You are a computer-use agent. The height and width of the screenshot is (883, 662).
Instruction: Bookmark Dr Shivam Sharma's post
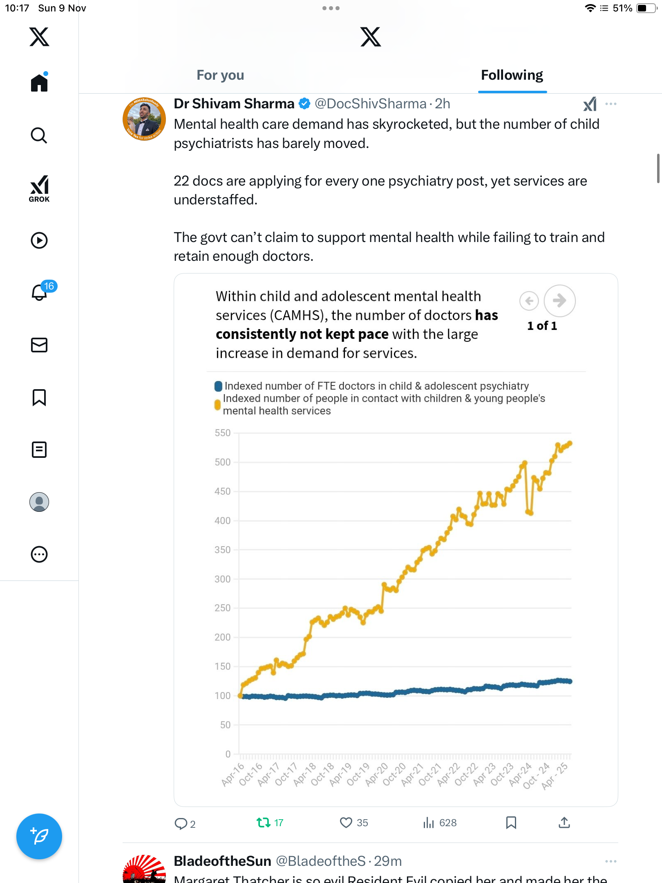click(x=511, y=822)
